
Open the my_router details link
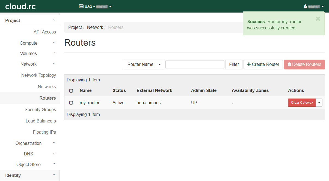click(x=90, y=103)
